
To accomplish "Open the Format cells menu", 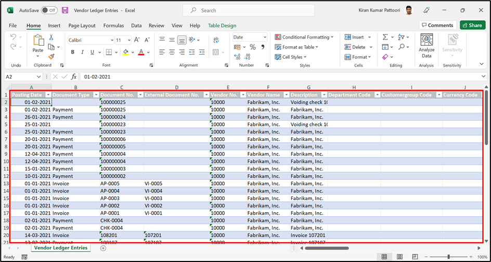I will point(358,57).
